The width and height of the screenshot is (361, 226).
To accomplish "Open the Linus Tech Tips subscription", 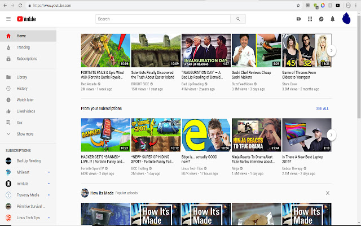I will [28, 218].
